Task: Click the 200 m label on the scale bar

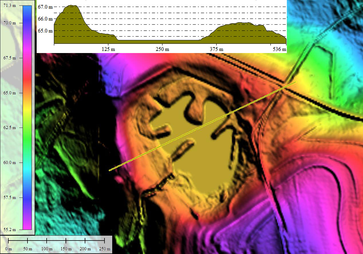Action: click(x=85, y=249)
